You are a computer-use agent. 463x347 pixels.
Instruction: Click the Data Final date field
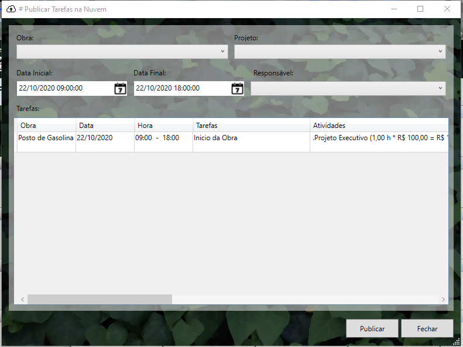click(x=181, y=89)
